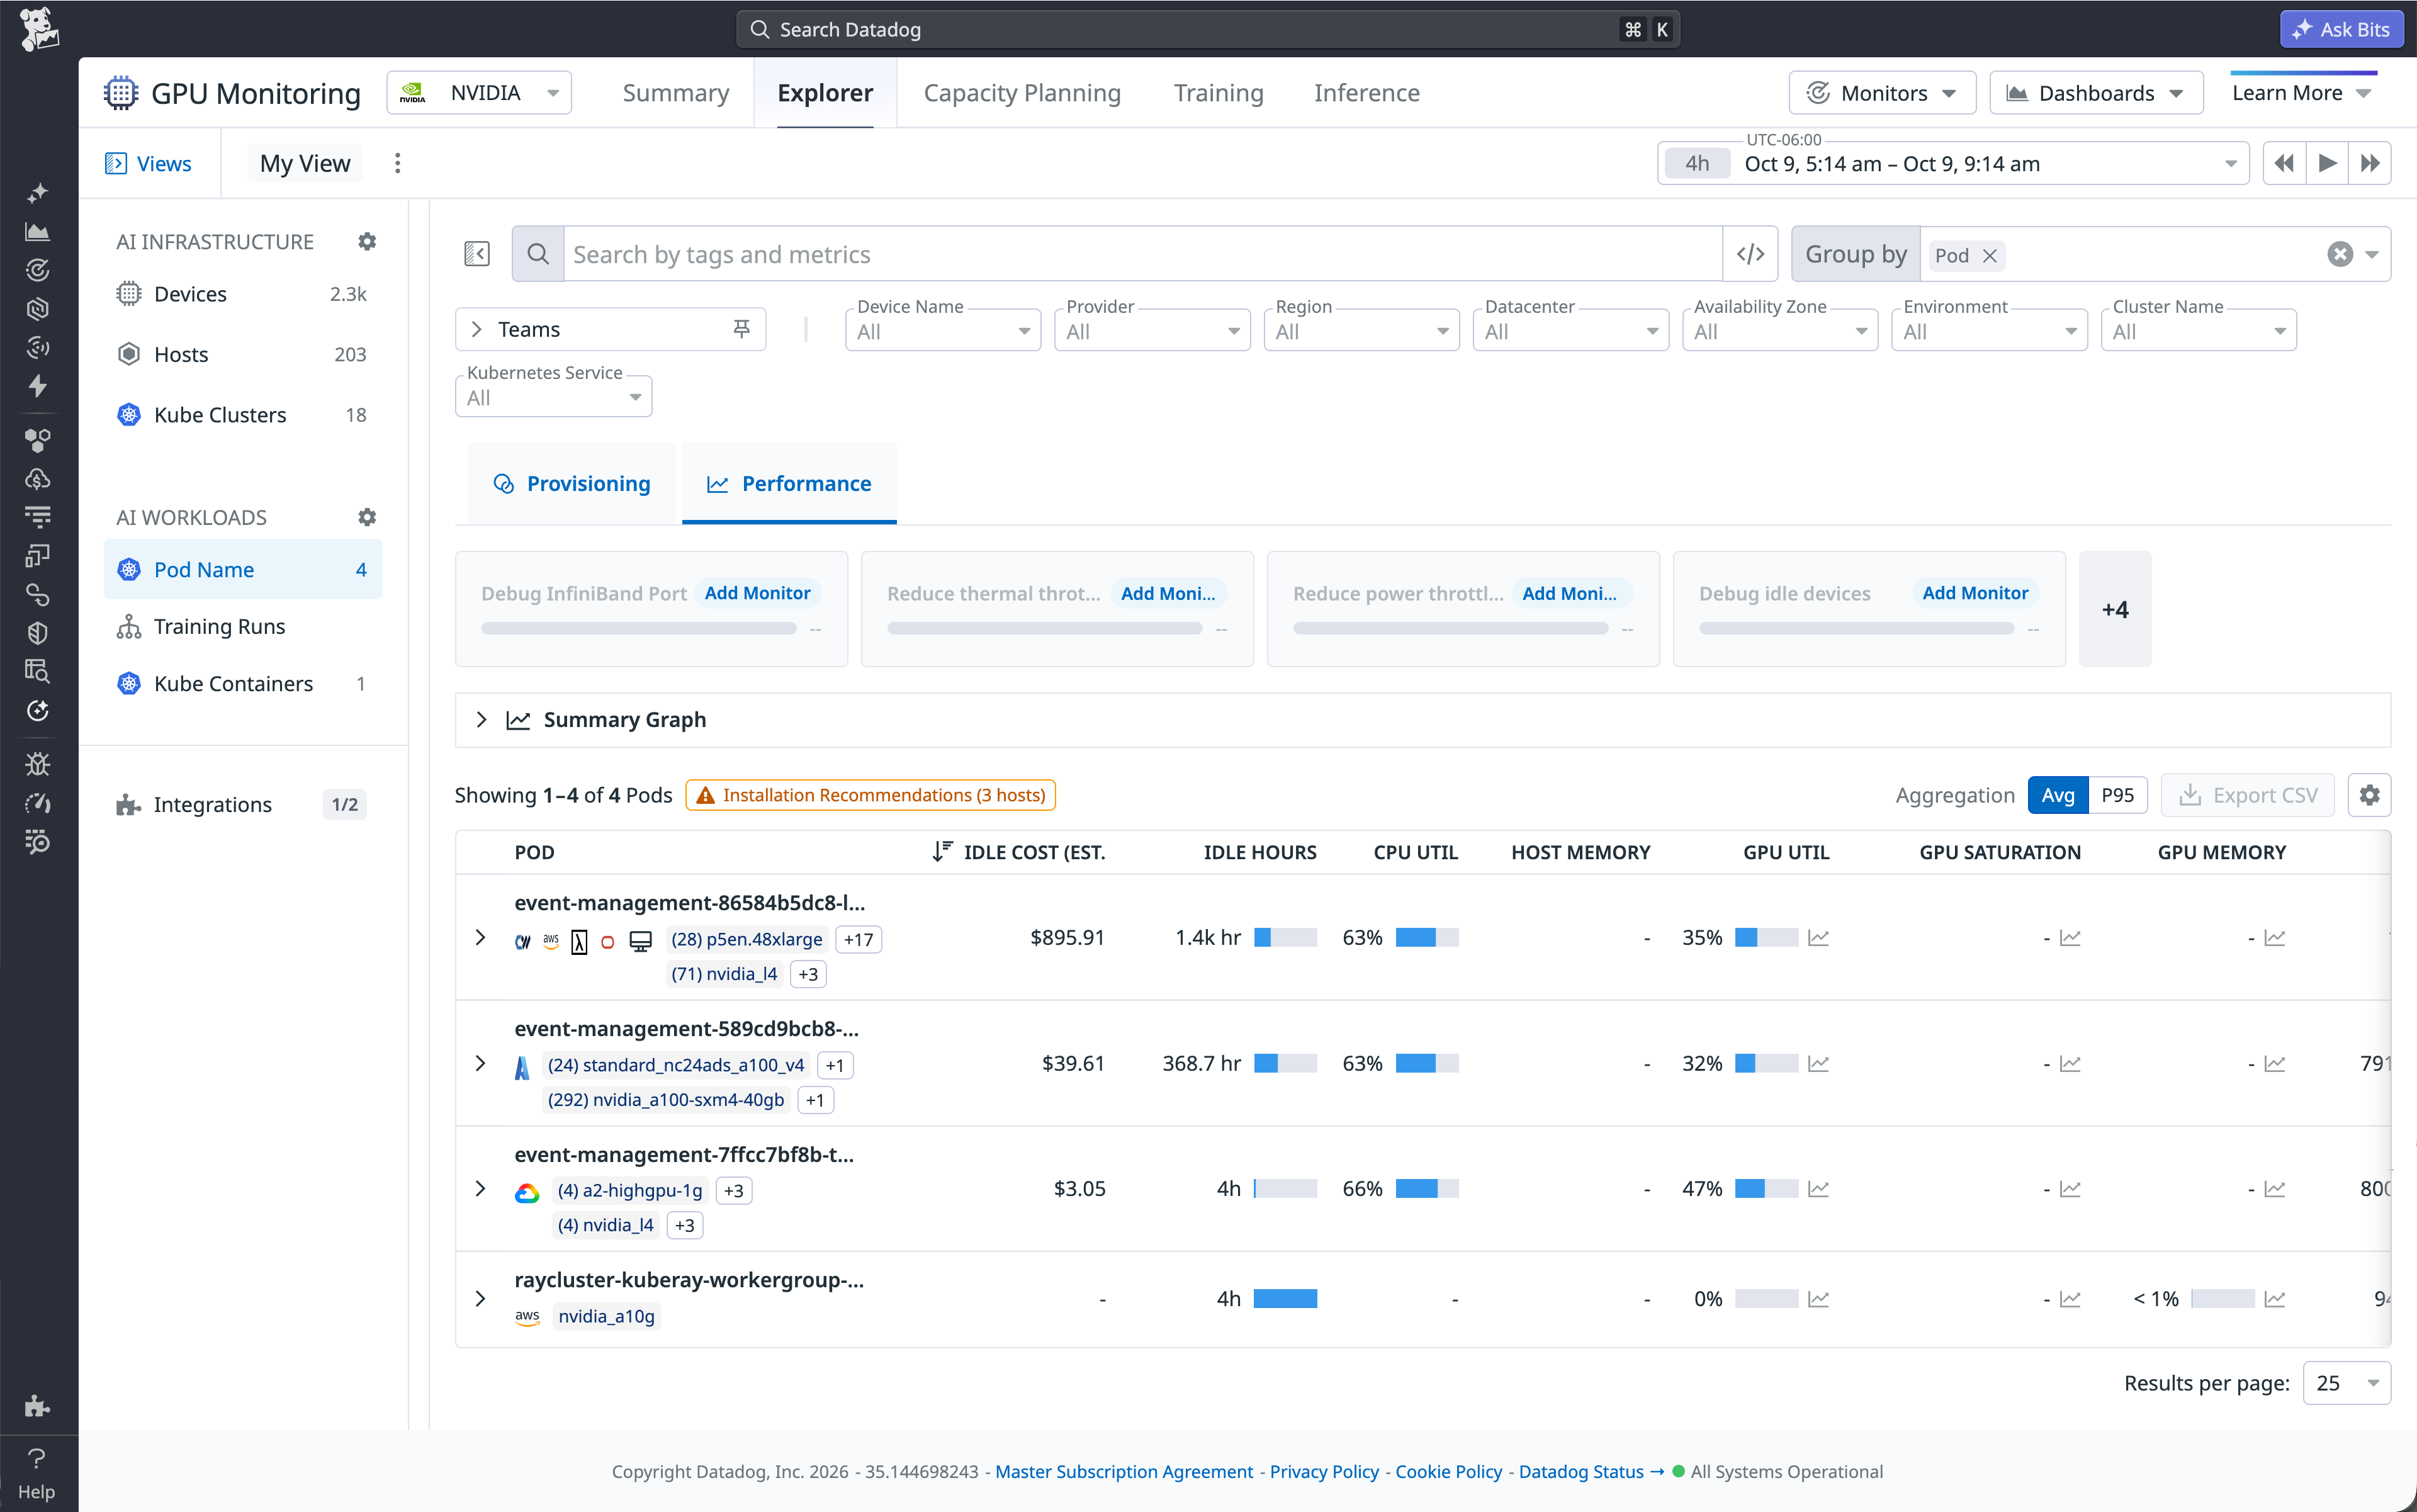
Task: Select Kube Clusters in sidebar
Action: pyautogui.click(x=243, y=415)
